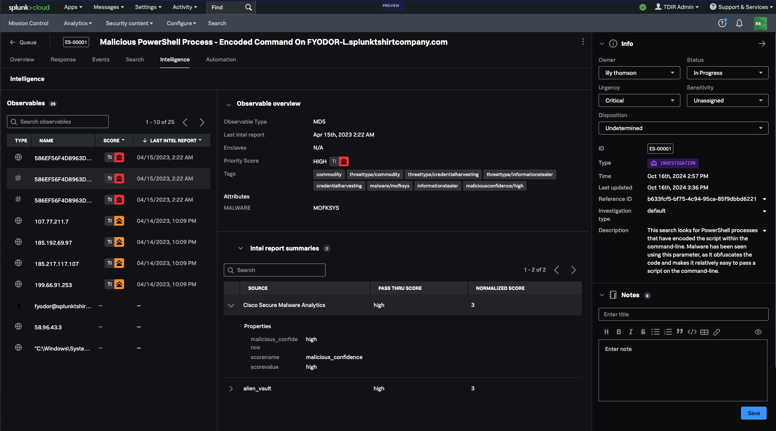Click the Enter note text area

[683, 370]
